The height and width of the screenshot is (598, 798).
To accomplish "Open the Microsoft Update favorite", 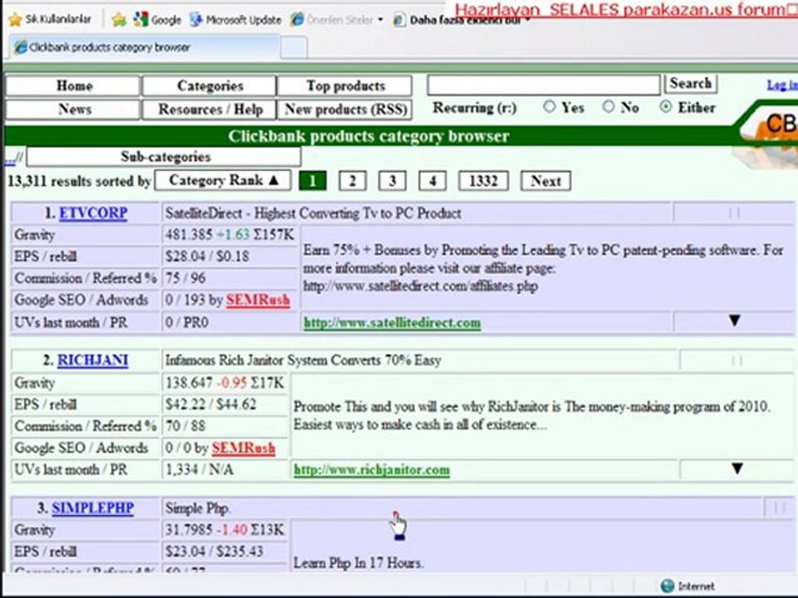I will pos(235,20).
